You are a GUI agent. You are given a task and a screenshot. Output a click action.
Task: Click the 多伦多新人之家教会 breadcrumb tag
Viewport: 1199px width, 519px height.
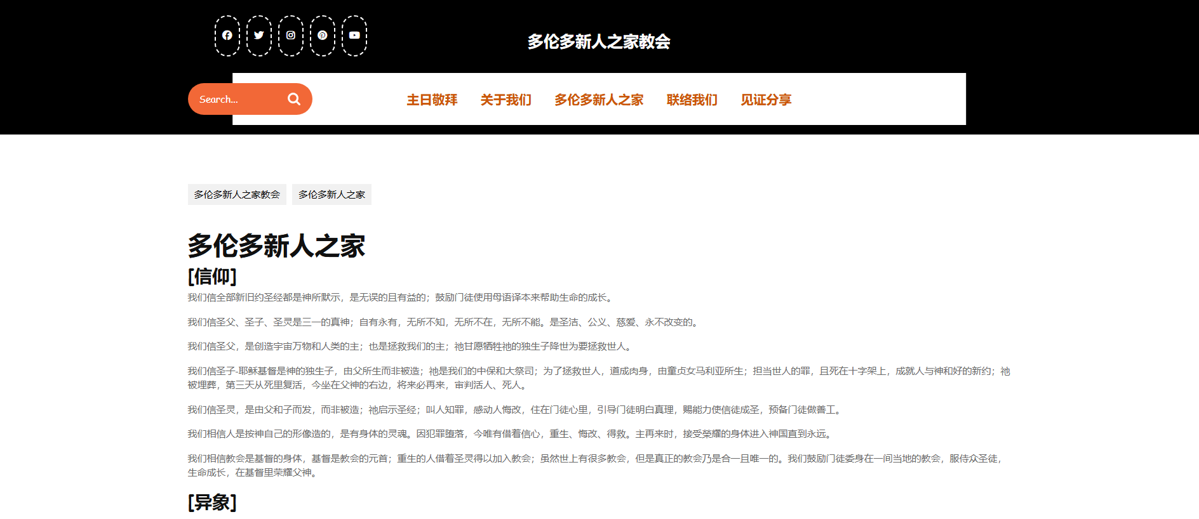[237, 195]
